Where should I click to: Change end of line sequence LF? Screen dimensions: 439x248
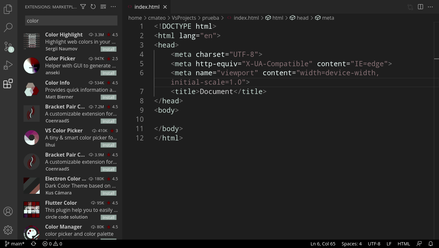point(389,244)
